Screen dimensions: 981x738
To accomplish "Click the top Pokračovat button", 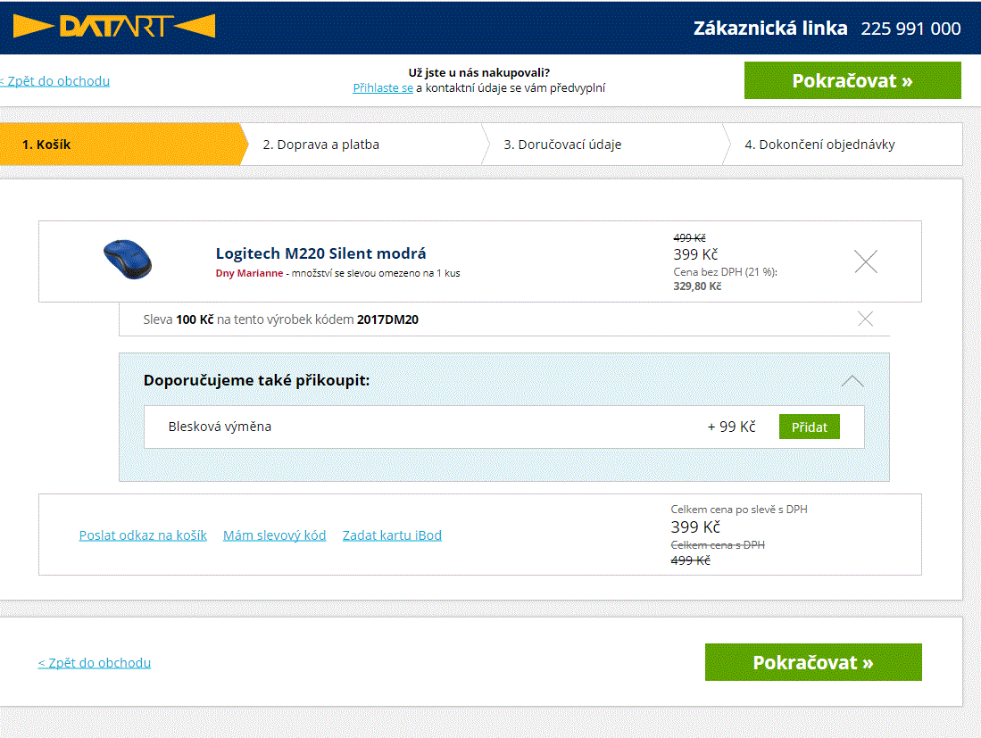I will click(852, 80).
